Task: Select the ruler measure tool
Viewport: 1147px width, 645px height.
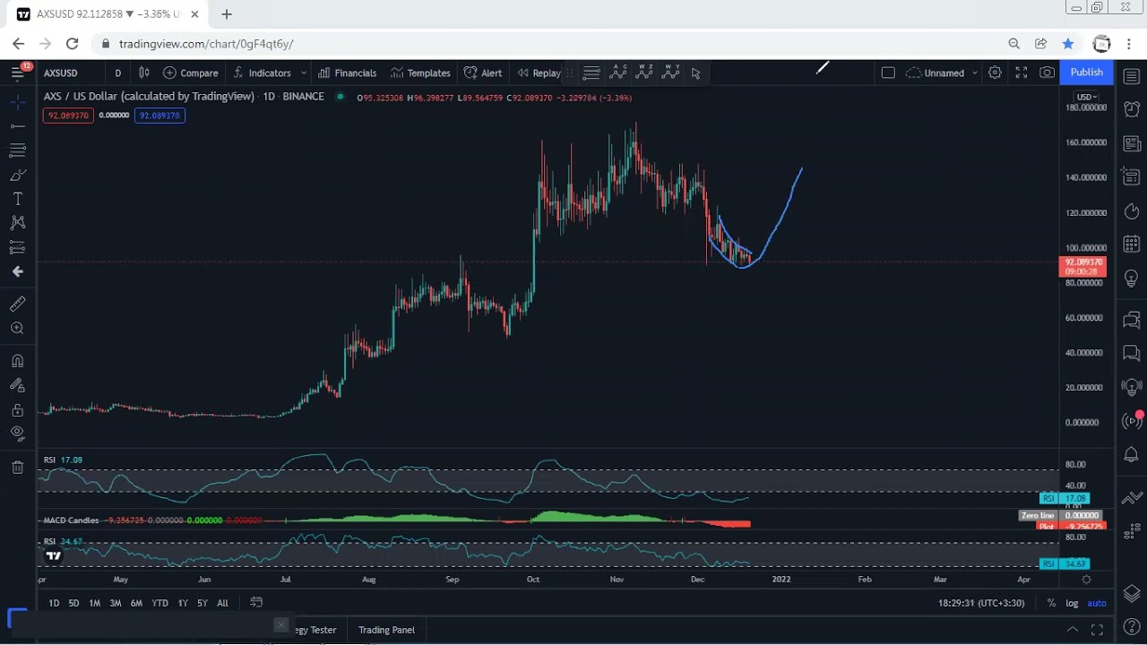Action: (17, 305)
